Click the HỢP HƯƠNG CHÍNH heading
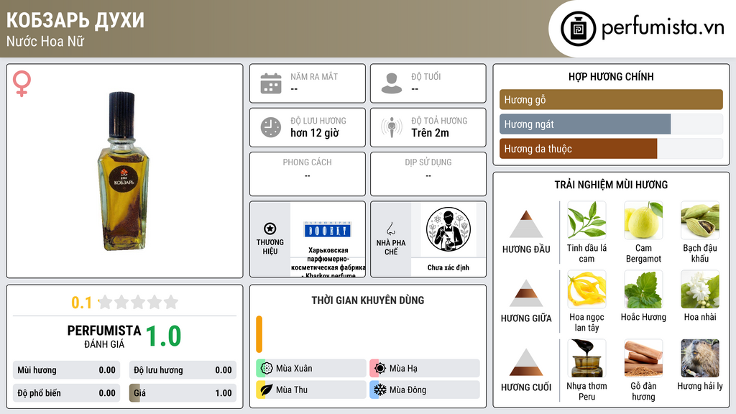 (611, 76)
